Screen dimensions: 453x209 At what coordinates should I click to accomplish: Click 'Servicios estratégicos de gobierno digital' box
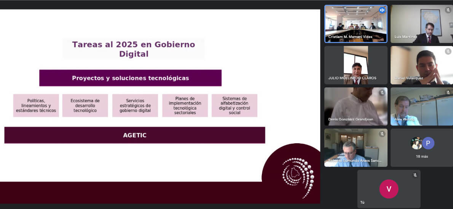pyautogui.click(x=135, y=106)
